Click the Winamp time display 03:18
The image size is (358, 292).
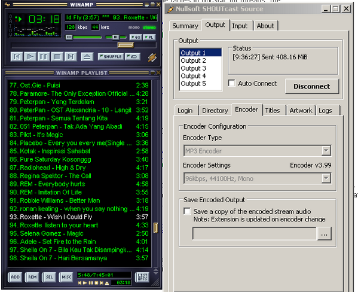tap(44, 19)
